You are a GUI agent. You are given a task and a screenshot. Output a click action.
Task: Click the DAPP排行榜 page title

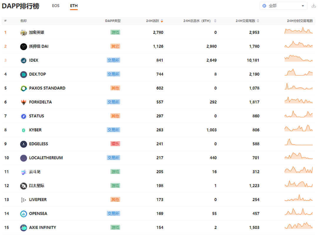pyautogui.click(x=20, y=6)
